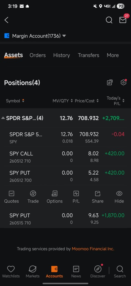This screenshot has height=286, width=131.
Task: Switch to the Orders tab
Action: point(38,55)
